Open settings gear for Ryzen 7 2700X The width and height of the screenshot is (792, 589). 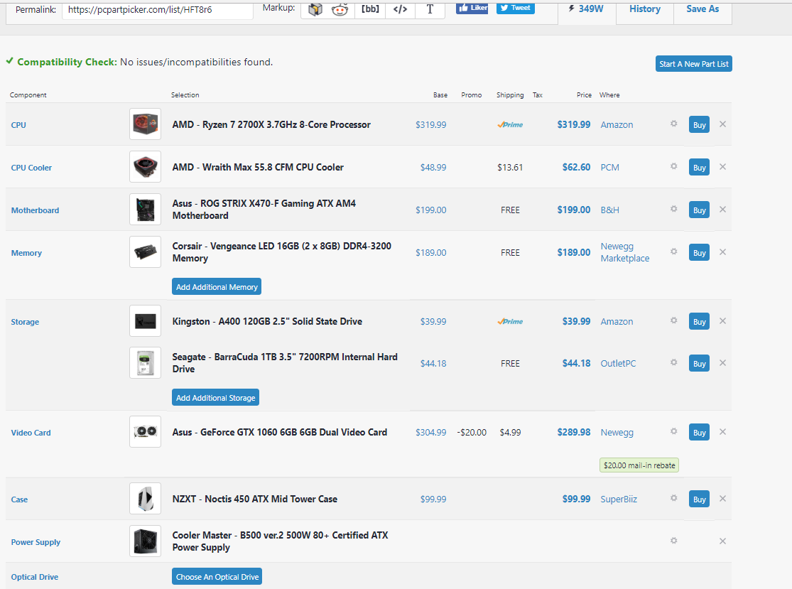click(x=674, y=124)
